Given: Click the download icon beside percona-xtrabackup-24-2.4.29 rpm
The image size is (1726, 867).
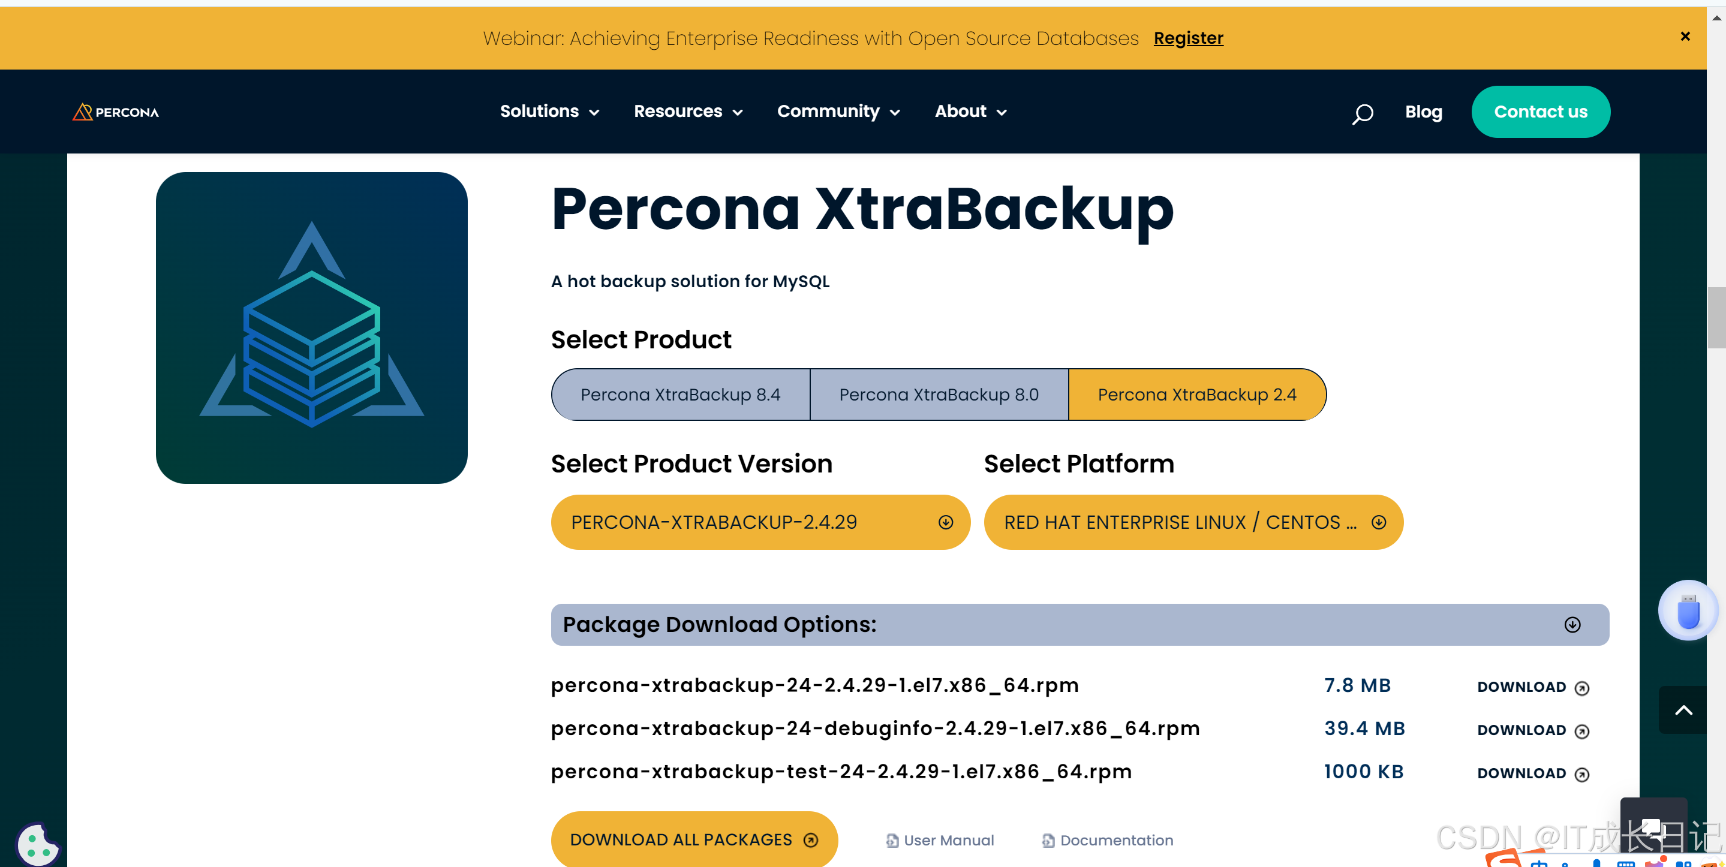Looking at the screenshot, I should pos(1581,688).
